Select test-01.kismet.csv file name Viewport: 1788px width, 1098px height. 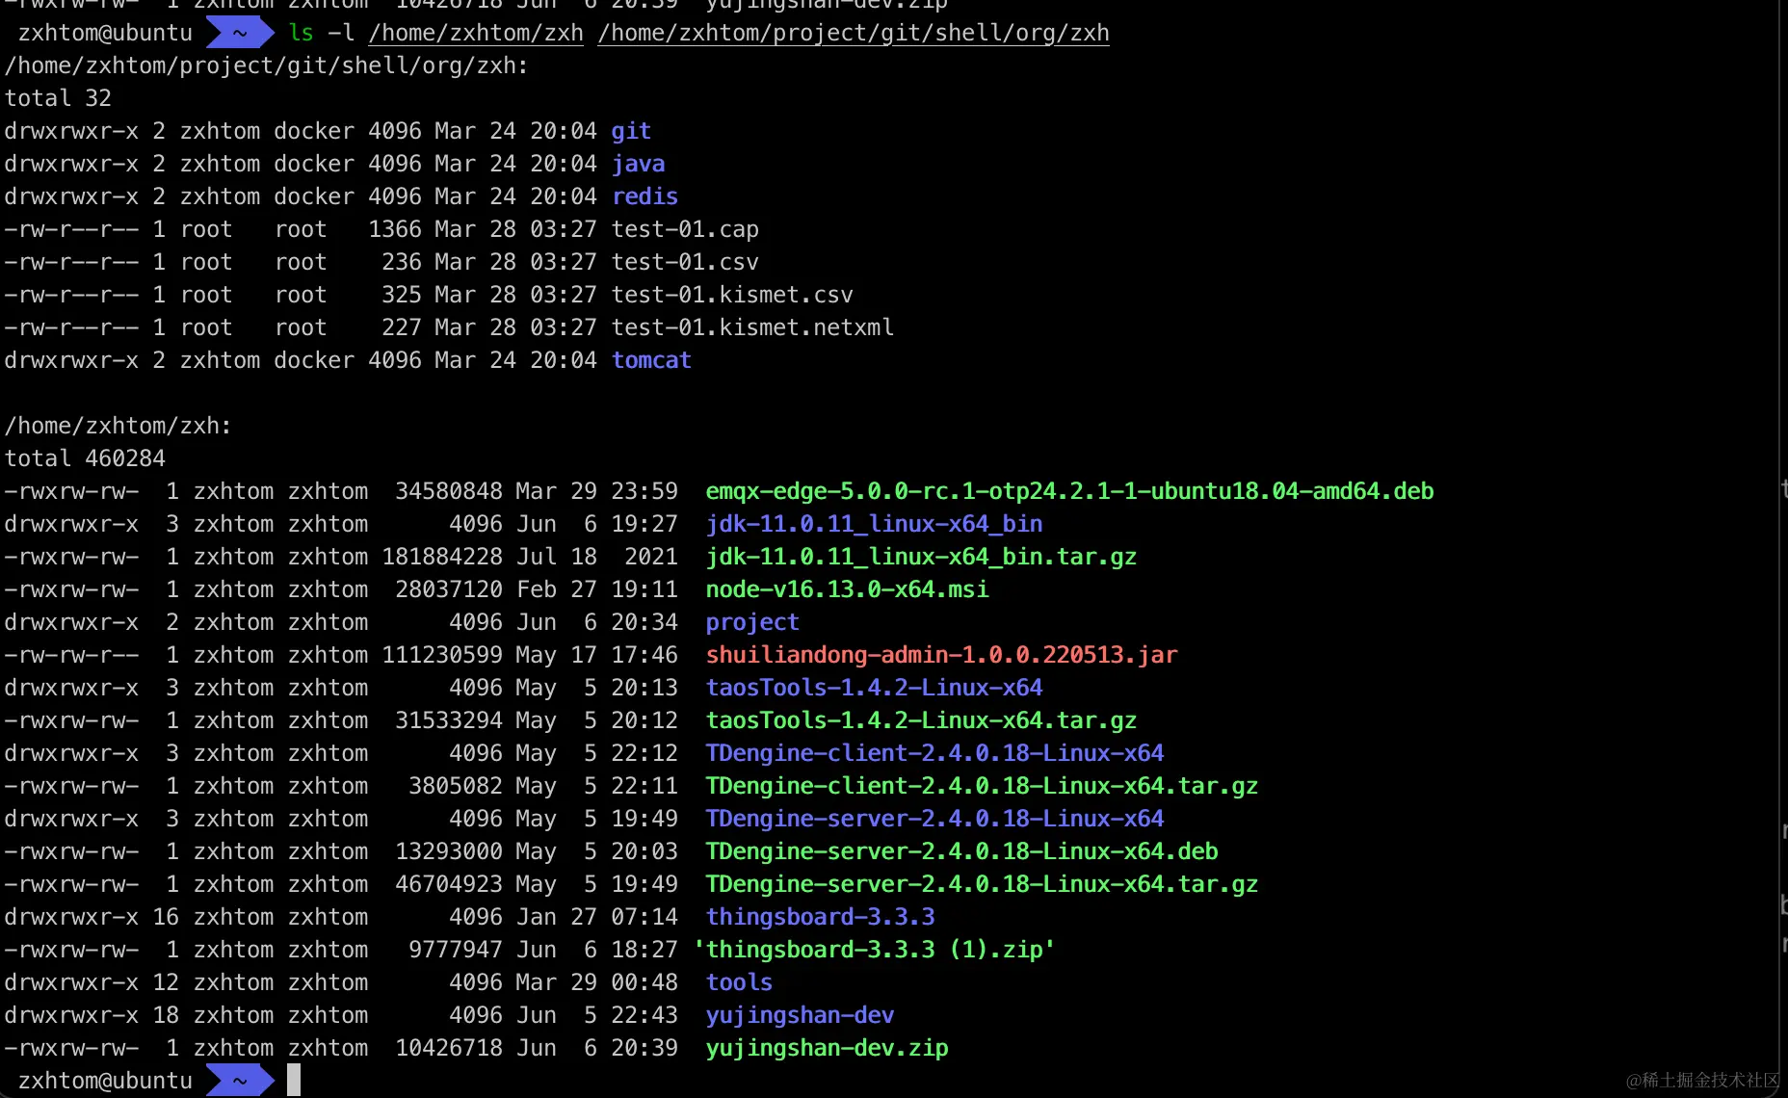732,295
